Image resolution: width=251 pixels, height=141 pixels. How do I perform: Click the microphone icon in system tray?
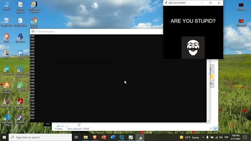[207, 137]
